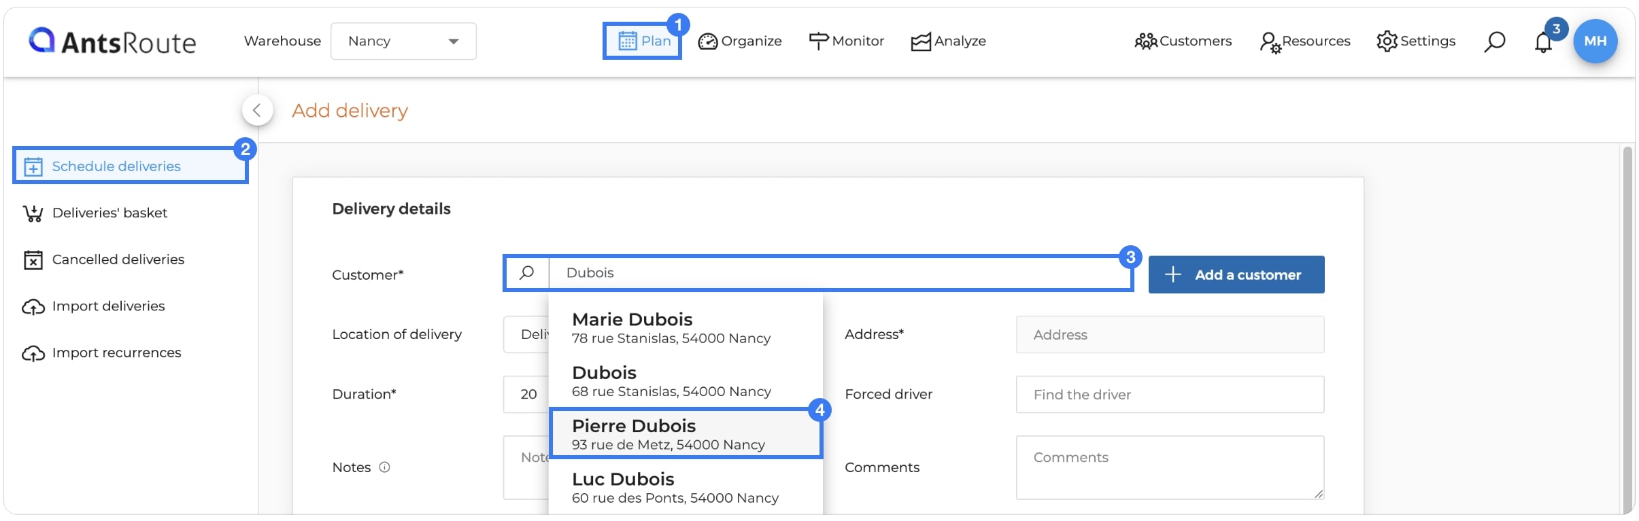The height and width of the screenshot is (521, 1639).
Task: Click the Resources person-gear icon
Action: coord(1270,43)
